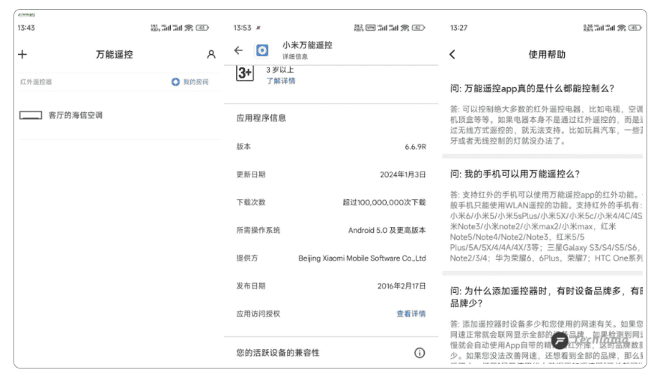This screenshot has width=660, height=376.
Task: Go back from 小米万能遥控 details page
Action: point(238,50)
